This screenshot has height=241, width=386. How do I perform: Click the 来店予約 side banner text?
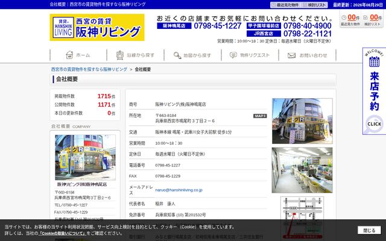pos(374,92)
